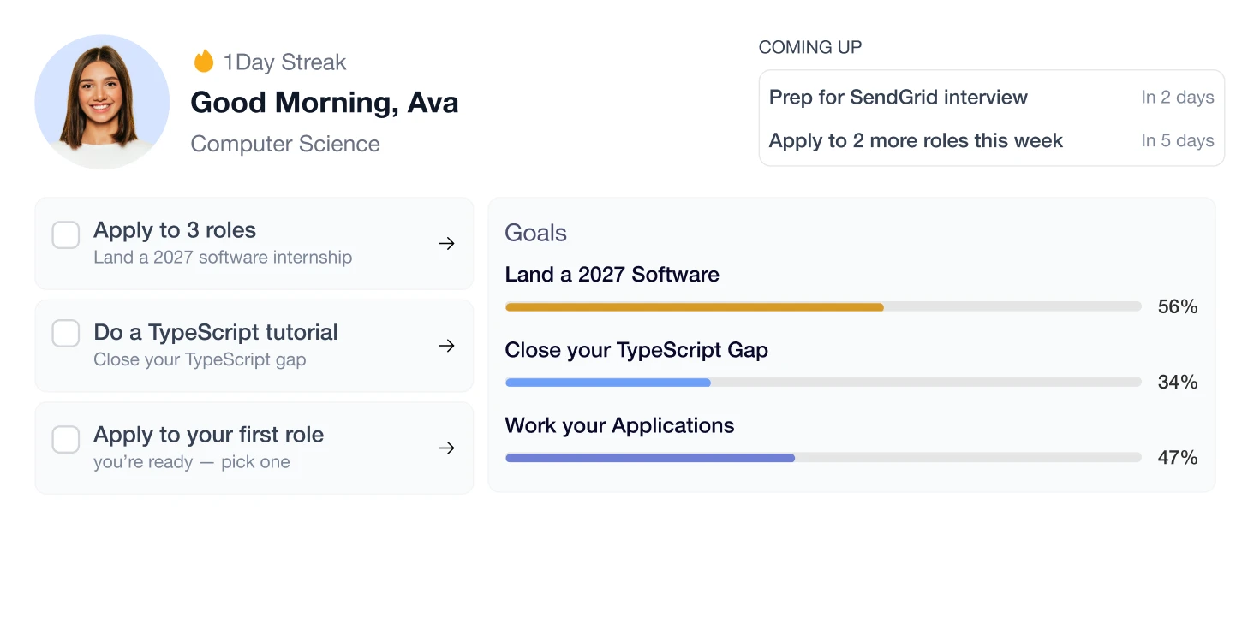Viewport: 1260px width, 641px height.
Task: Open the Work your Applications goal title
Action: (619, 425)
